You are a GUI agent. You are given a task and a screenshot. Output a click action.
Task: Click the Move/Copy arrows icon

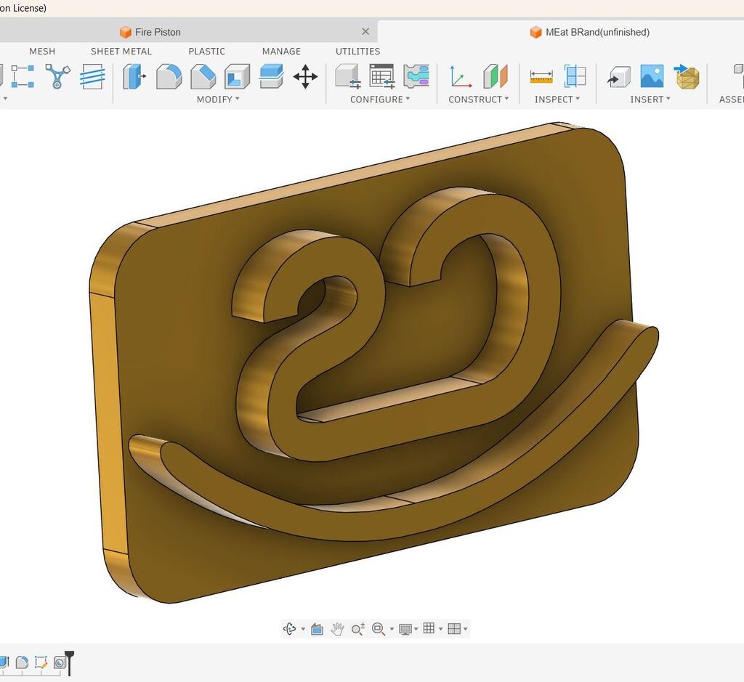point(306,76)
